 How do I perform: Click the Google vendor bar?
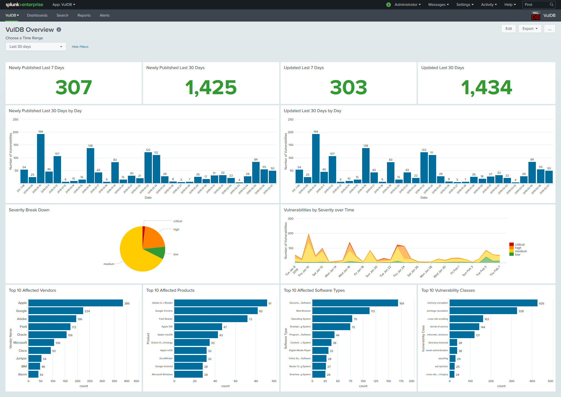(x=56, y=311)
